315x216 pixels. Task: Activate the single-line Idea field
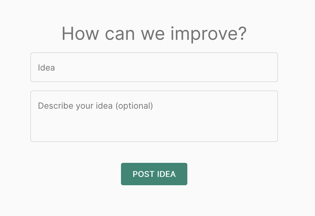point(154,67)
